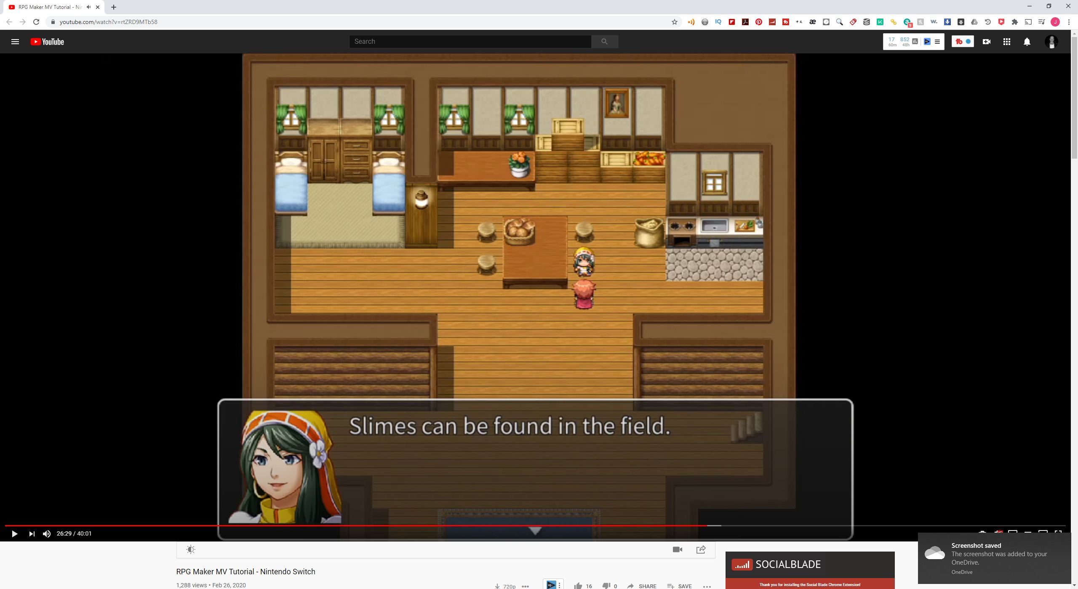
Task: Save the video to a playlist
Action: pyautogui.click(x=680, y=586)
